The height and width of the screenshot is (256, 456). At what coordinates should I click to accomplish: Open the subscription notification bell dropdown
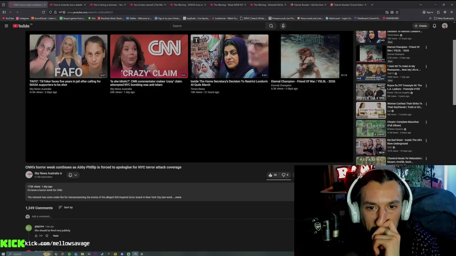(x=73, y=175)
